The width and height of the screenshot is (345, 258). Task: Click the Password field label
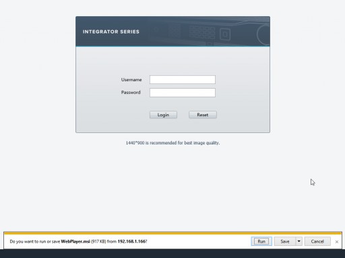coord(131,93)
